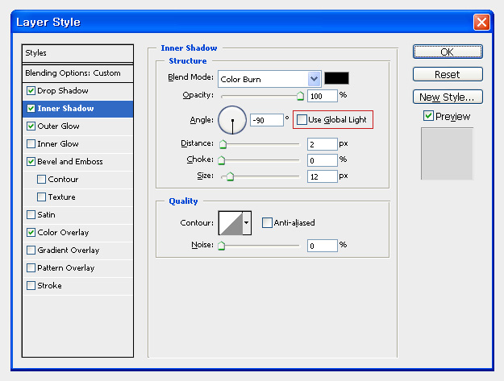Click the Size slider handle
504x381 pixels.
(230, 176)
